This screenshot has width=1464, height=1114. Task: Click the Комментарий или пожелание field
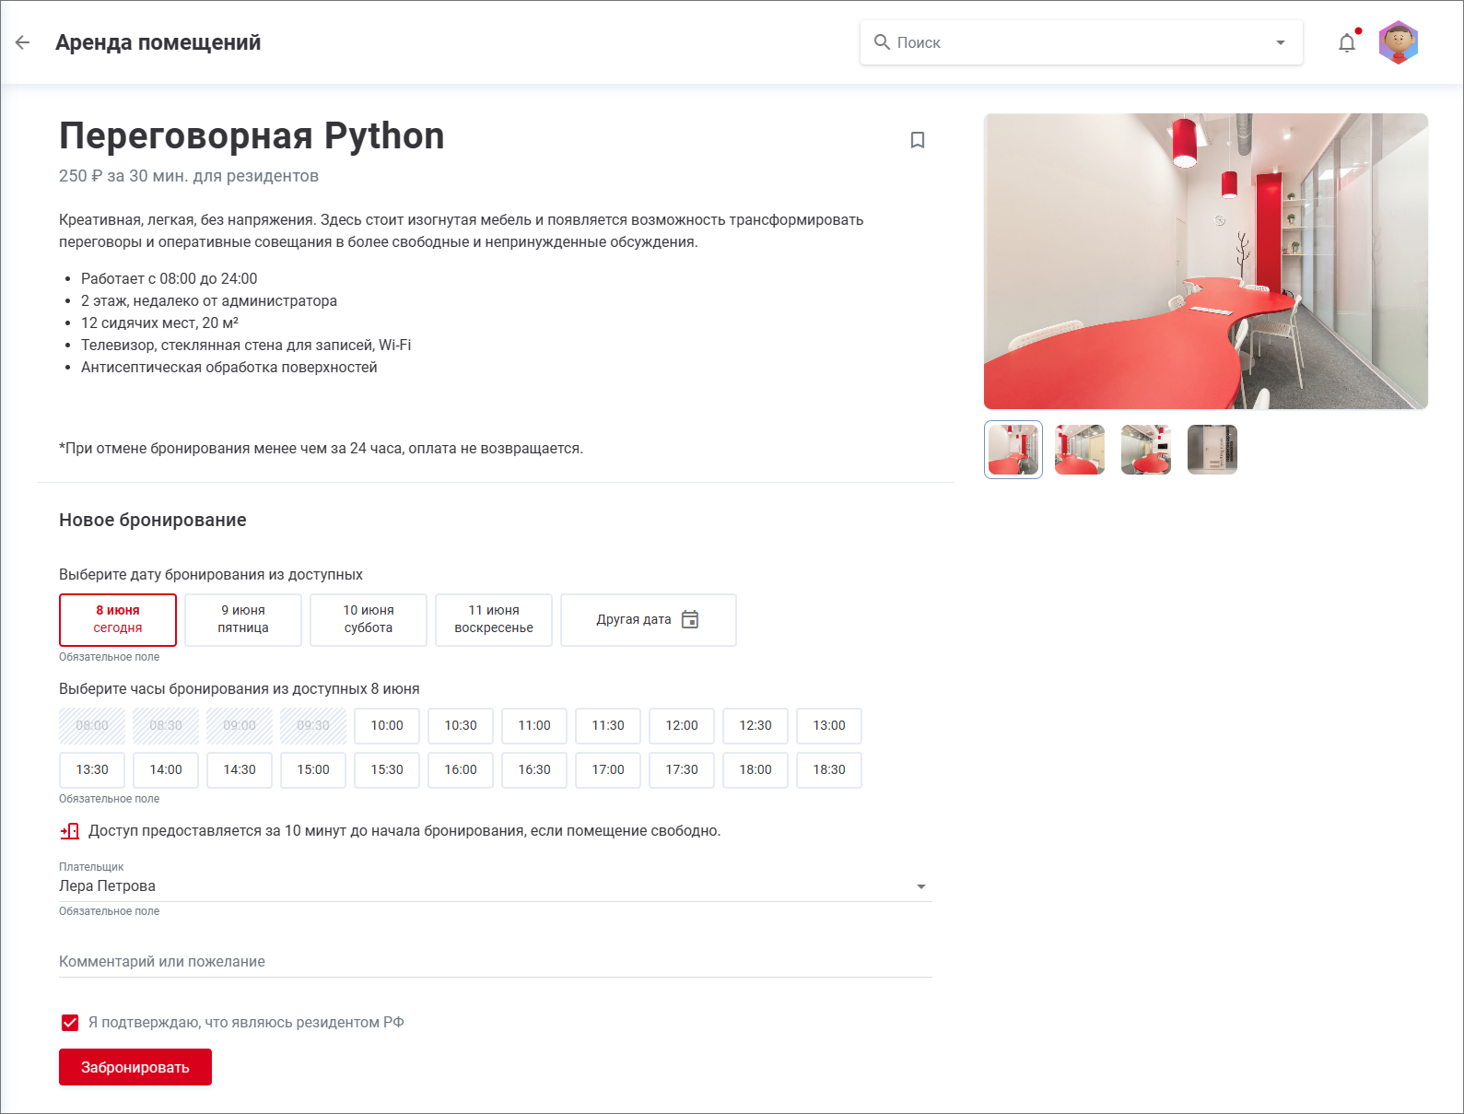coord(496,961)
